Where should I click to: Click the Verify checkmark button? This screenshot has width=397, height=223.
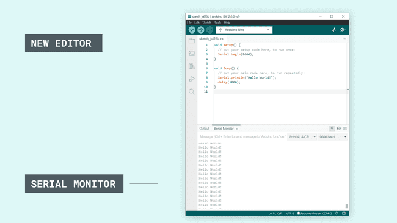pos(192,30)
